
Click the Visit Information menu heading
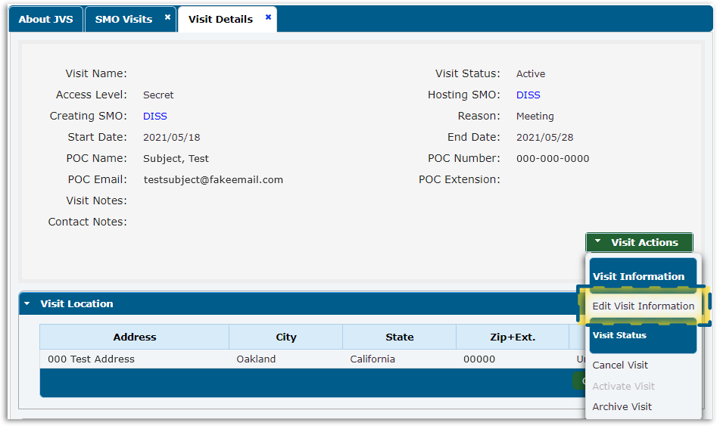(643, 275)
